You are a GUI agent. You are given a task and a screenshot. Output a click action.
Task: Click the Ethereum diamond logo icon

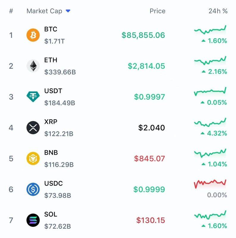(x=33, y=66)
